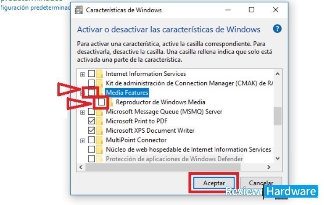Click the Aceptar button
Screen dimensions: 324x205
tap(214, 183)
